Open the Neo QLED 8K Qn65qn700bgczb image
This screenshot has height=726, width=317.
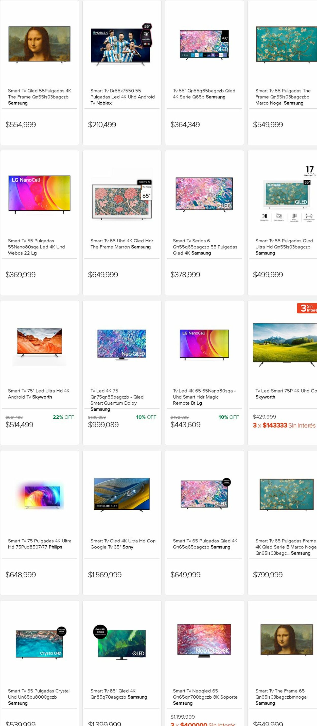pyautogui.click(x=204, y=641)
